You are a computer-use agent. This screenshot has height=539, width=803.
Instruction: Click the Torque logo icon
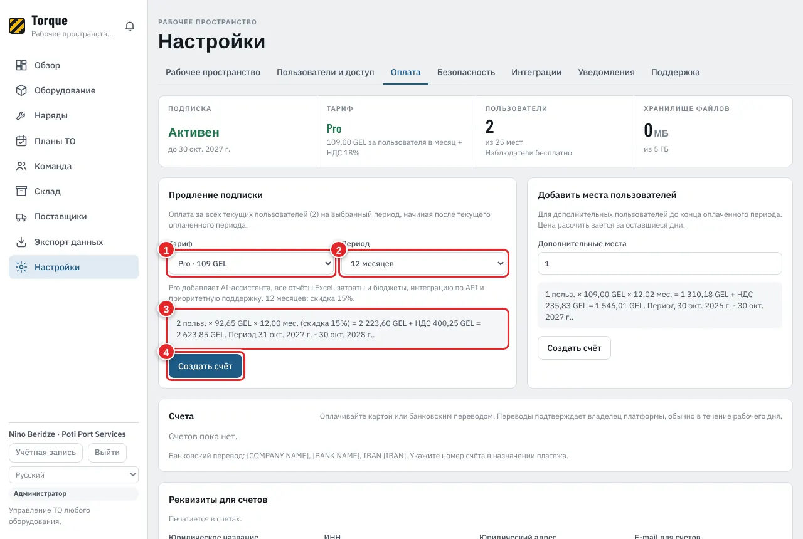[x=17, y=26]
